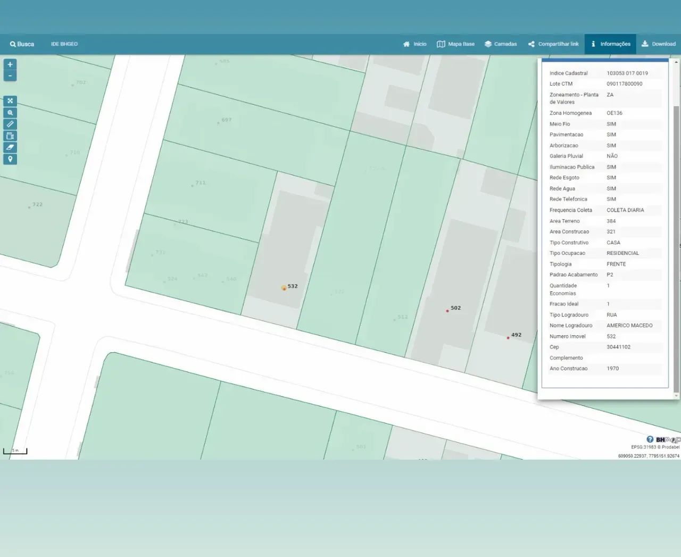The width and height of the screenshot is (681, 557).
Task: Open the BHMap help question icon
Action: pyautogui.click(x=650, y=439)
